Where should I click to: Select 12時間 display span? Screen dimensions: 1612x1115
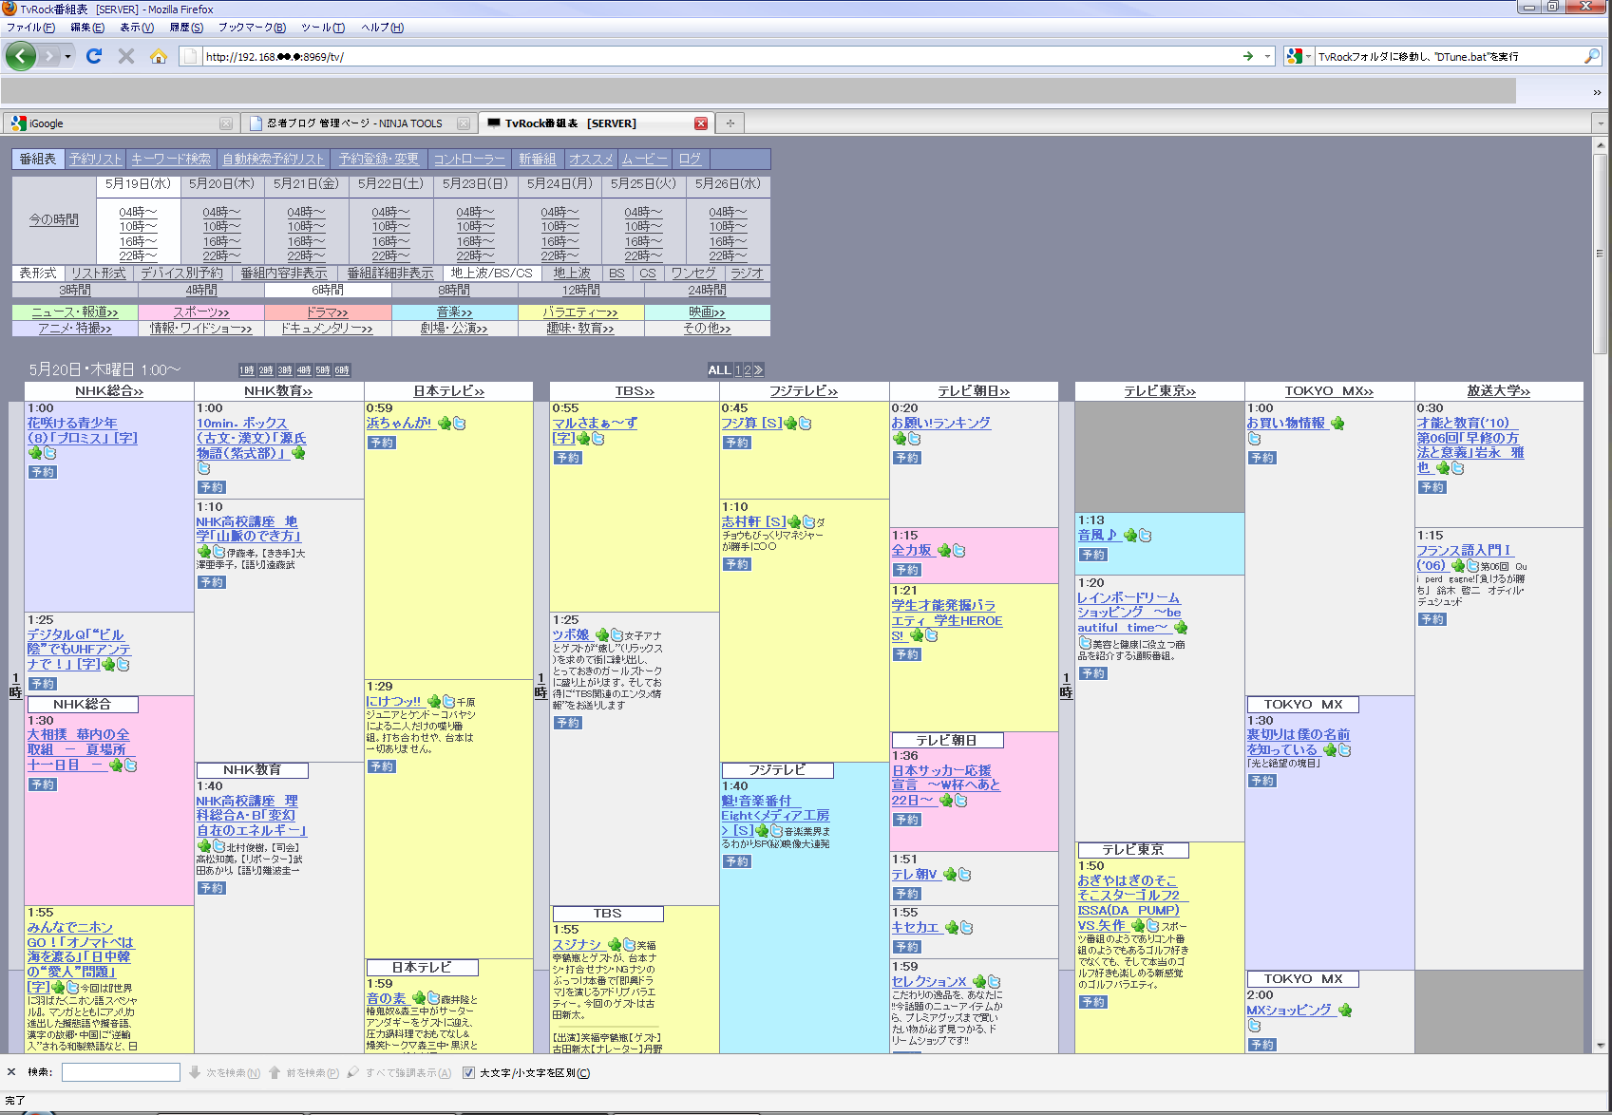point(580,290)
